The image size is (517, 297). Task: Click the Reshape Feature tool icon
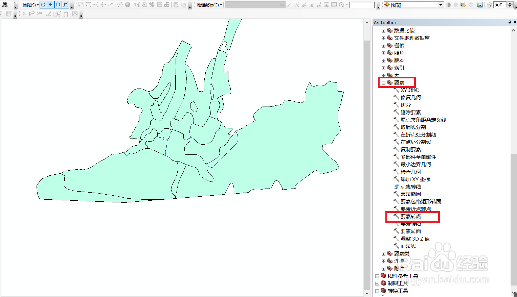65,14
